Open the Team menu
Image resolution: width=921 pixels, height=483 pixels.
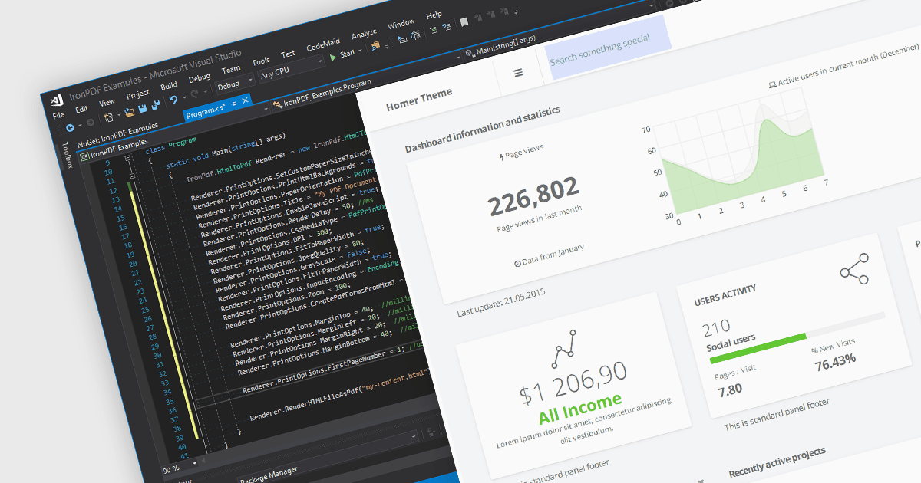tap(231, 69)
